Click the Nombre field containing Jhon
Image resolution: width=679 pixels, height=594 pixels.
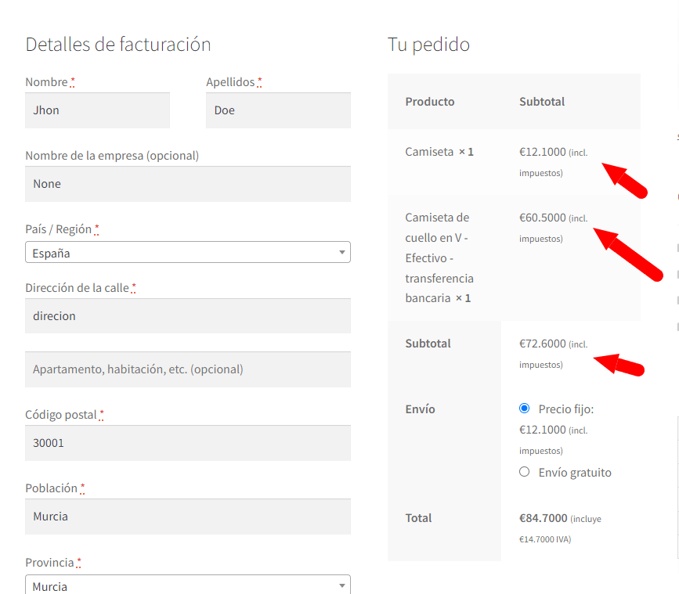coord(97,110)
